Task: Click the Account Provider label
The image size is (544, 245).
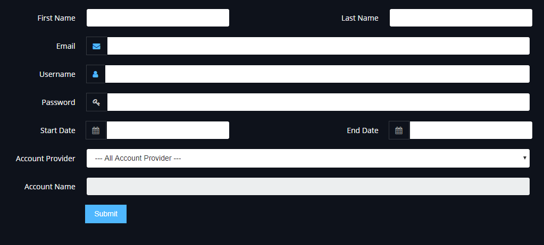Action: (x=45, y=159)
